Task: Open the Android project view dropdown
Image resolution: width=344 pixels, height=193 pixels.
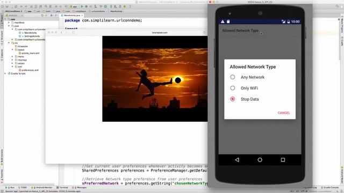Action: [x=15, y=16]
